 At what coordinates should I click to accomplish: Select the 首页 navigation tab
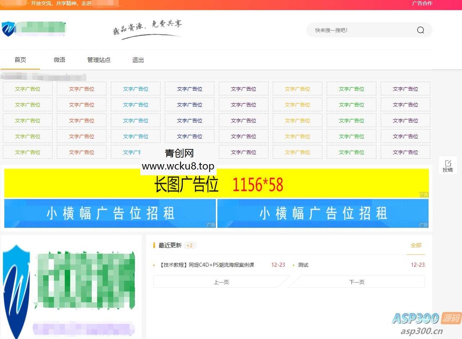[20, 60]
